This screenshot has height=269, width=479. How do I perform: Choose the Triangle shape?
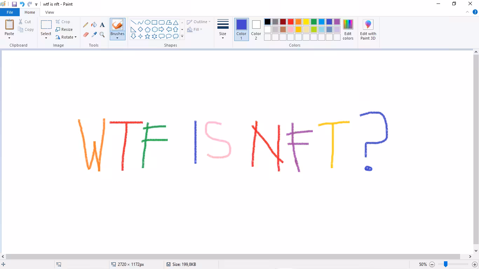tap(176, 22)
